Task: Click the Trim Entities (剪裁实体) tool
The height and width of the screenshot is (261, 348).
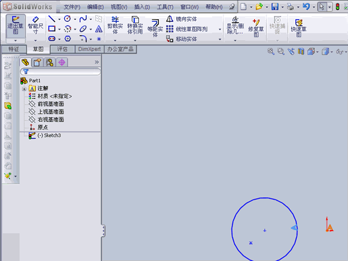Action: coord(115,26)
